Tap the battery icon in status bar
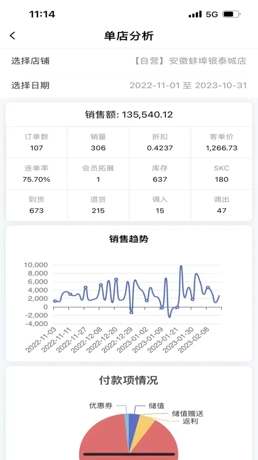Image resolution: width=258 pixels, height=460 pixels. (231, 14)
